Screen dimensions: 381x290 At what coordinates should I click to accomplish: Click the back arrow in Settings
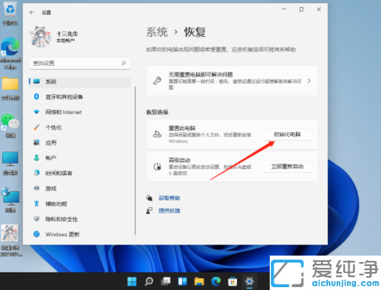(x=32, y=12)
